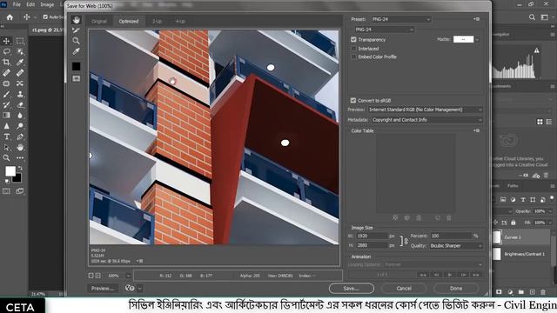Select the Gradient tool

pyautogui.click(x=6, y=116)
